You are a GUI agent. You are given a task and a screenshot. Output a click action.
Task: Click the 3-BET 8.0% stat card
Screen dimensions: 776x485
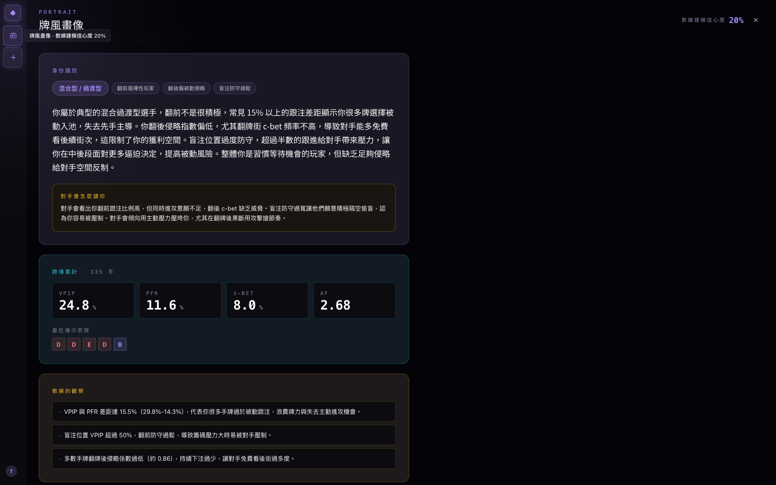point(268,300)
